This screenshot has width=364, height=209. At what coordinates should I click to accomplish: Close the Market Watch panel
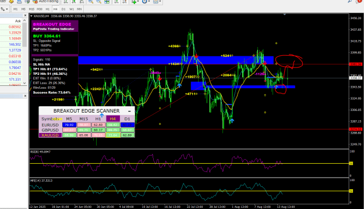pyautogui.click(x=25, y=16)
